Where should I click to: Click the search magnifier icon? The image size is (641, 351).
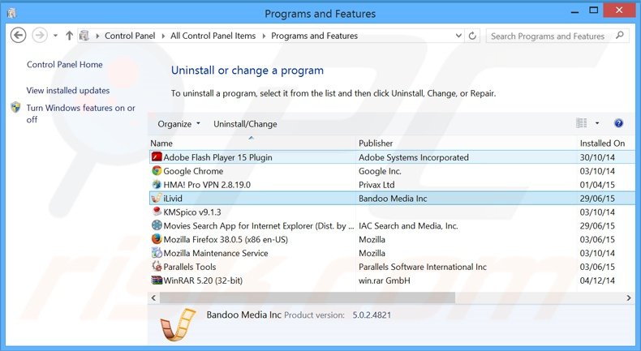click(620, 36)
